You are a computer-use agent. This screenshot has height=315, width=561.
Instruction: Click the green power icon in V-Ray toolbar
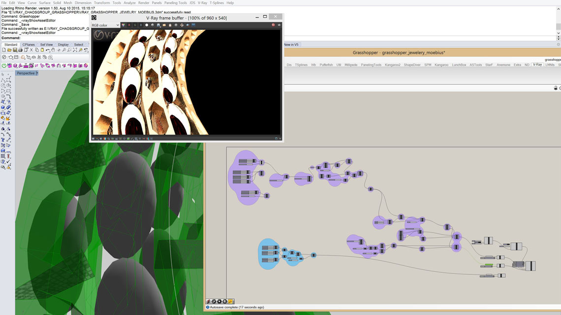click(x=4, y=66)
